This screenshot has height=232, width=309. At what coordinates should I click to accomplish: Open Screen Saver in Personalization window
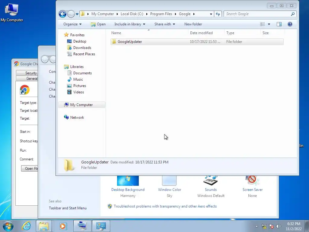click(x=253, y=187)
